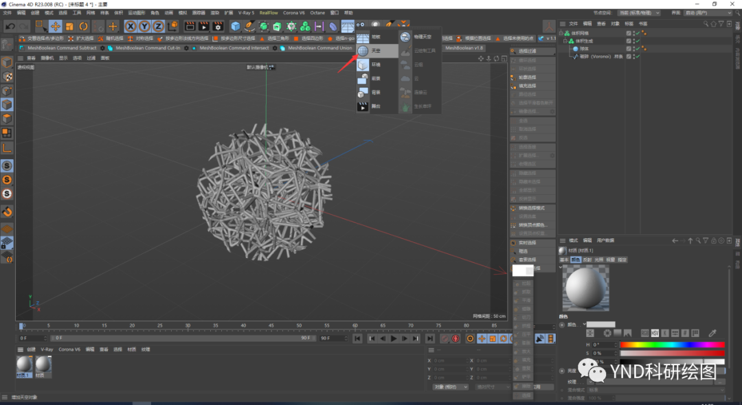742x405 pixels.
Task: Click search icon in Object Manager
Action: coord(706,23)
